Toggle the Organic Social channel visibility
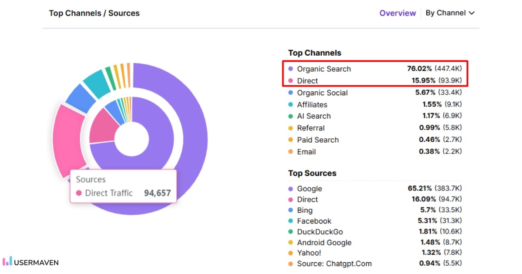Screen dimensions: 522x274 [x=322, y=93]
